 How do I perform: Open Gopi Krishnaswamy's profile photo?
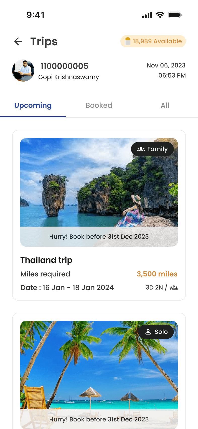click(23, 70)
